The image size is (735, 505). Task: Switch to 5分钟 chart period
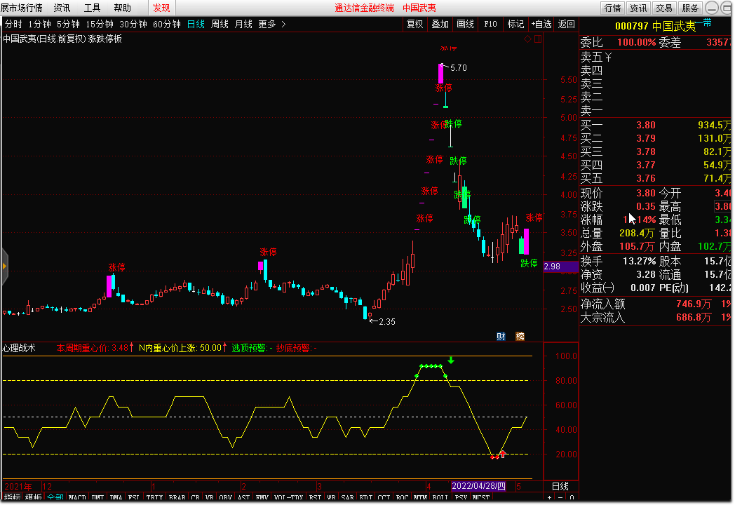coord(69,24)
